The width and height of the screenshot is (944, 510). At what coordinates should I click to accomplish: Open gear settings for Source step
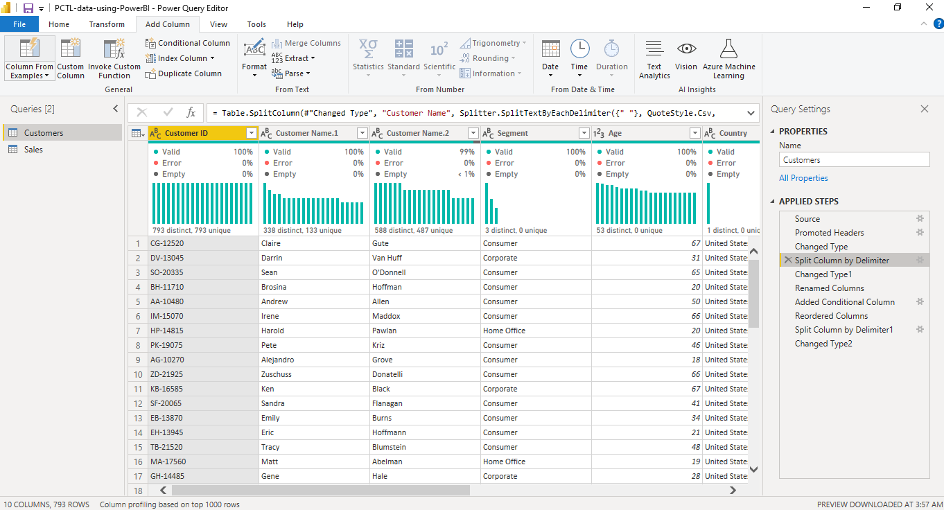(x=920, y=218)
